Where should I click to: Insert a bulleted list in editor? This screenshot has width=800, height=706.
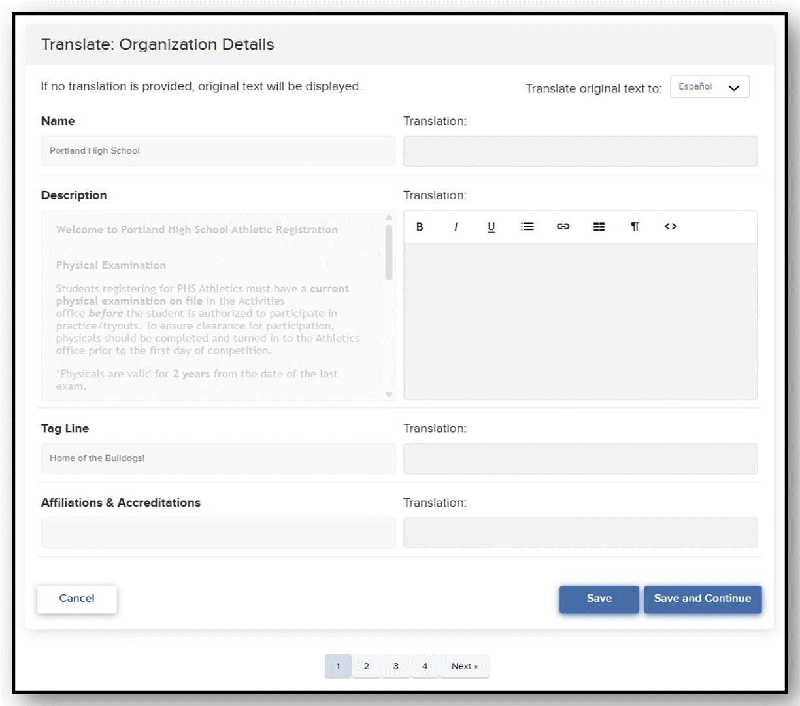click(x=527, y=227)
